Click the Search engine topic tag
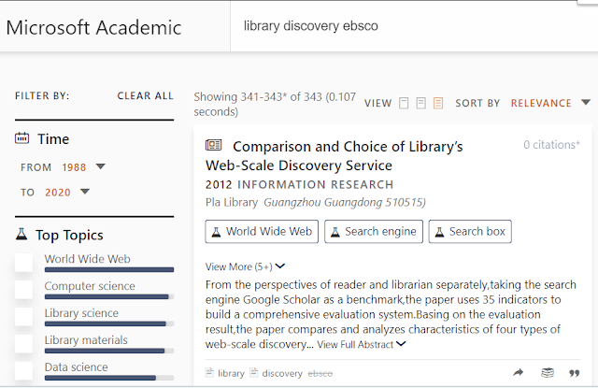598x388 pixels. click(374, 232)
